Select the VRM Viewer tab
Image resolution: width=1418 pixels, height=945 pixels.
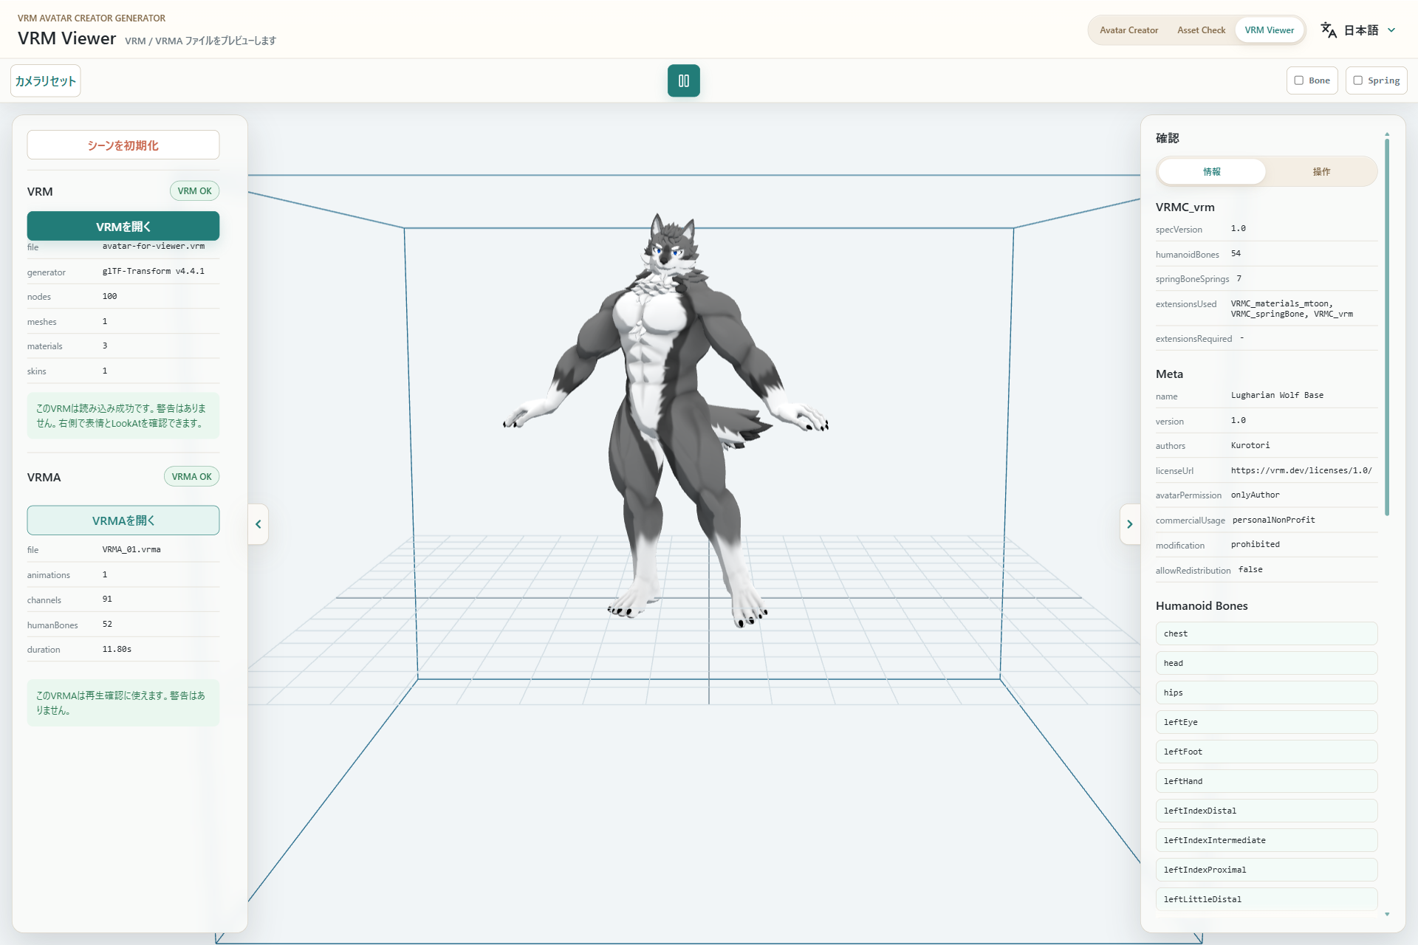pos(1269,30)
